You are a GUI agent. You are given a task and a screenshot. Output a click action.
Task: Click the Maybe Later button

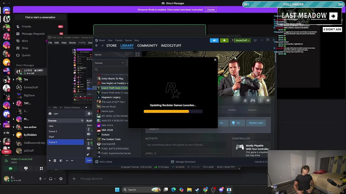pyautogui.click(x=256, y=123)
